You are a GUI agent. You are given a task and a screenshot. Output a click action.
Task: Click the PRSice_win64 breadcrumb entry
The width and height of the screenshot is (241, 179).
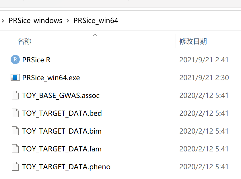click(96, 20)
